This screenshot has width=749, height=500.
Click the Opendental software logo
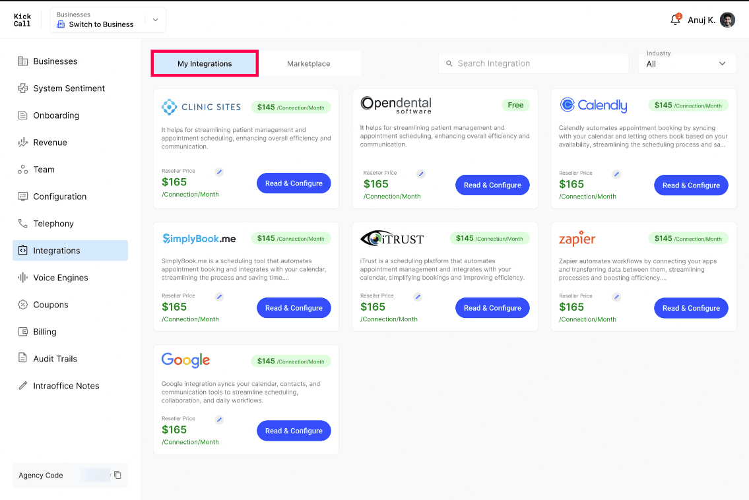tap(396, 105)
